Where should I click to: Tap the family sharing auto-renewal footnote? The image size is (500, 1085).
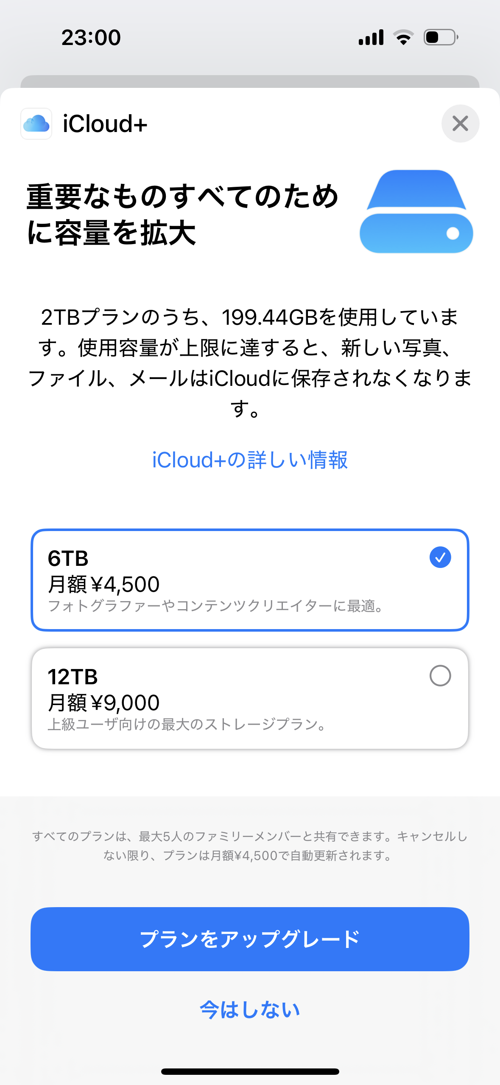(250, 846)
